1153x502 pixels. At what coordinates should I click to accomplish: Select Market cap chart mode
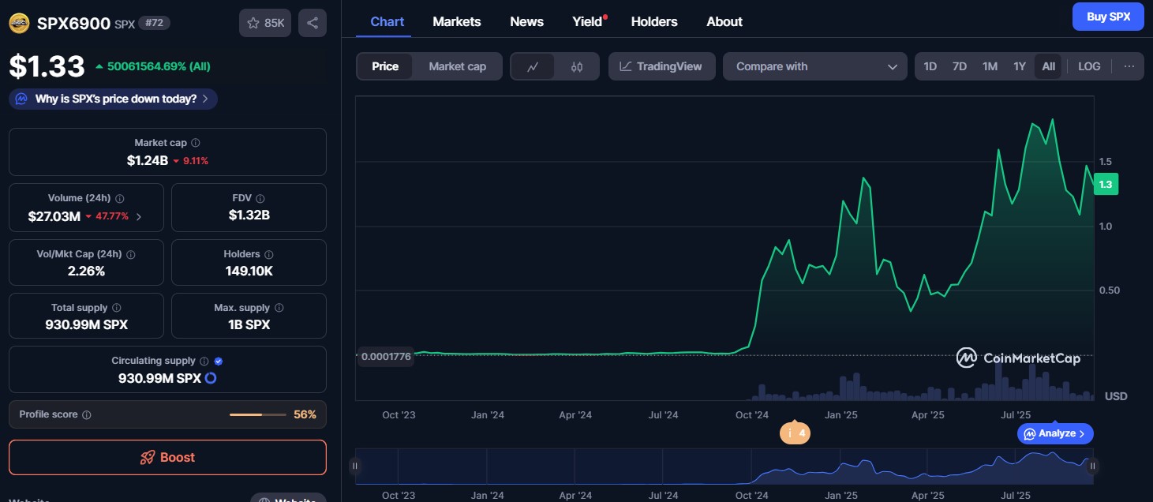458,66
